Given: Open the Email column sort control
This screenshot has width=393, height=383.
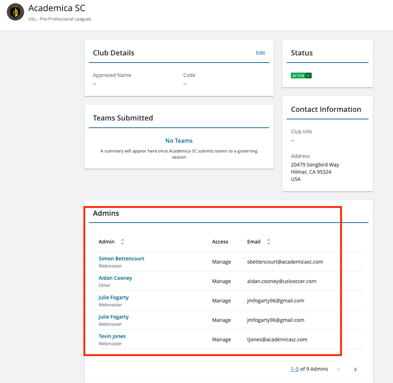Looking at the screenshot, I should tap(268, 241).
